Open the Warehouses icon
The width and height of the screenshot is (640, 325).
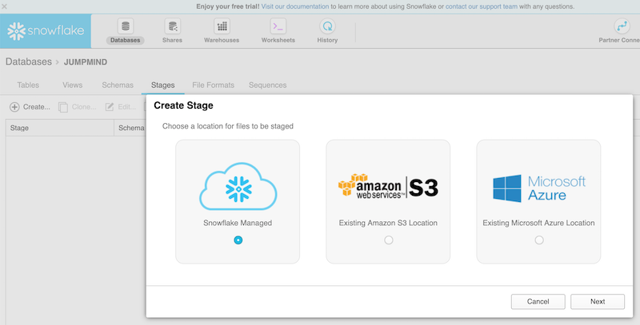[x=222, y=26]
